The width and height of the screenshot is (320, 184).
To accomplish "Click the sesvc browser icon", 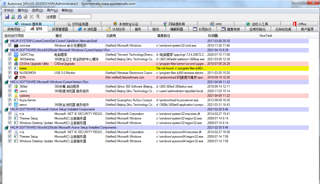I will click(16, 105).
